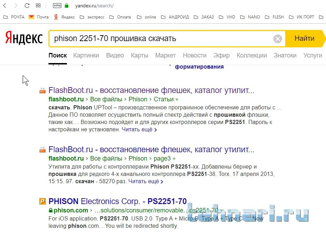
Task: Toggle the VPN badge in address bar
Action: [x=57, y=6]
